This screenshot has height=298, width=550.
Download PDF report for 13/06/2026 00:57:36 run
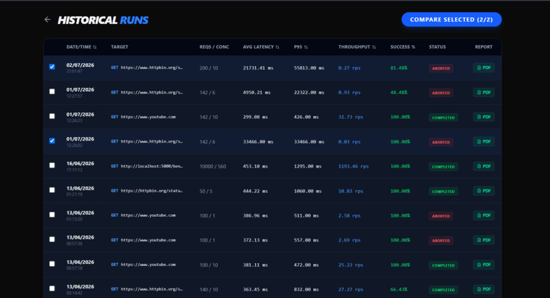484,240
